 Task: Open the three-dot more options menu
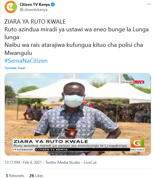pos(149,4)
